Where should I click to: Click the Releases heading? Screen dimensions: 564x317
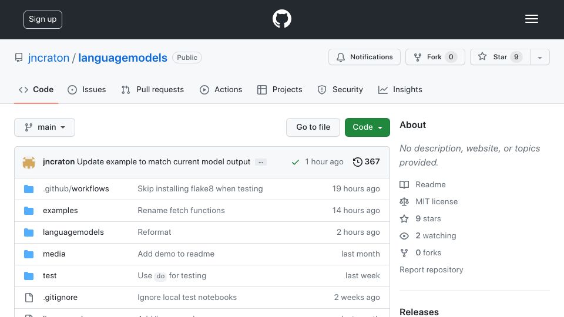pos(419,312)
